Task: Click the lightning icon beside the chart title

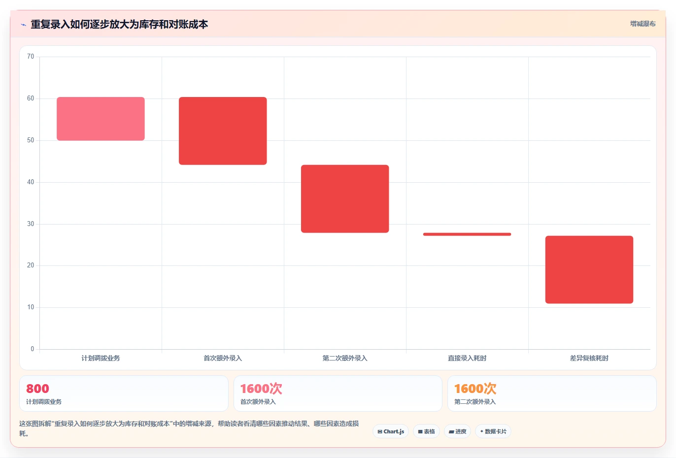Action: (23, 25)
